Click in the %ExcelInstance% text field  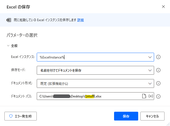[92, 57]
